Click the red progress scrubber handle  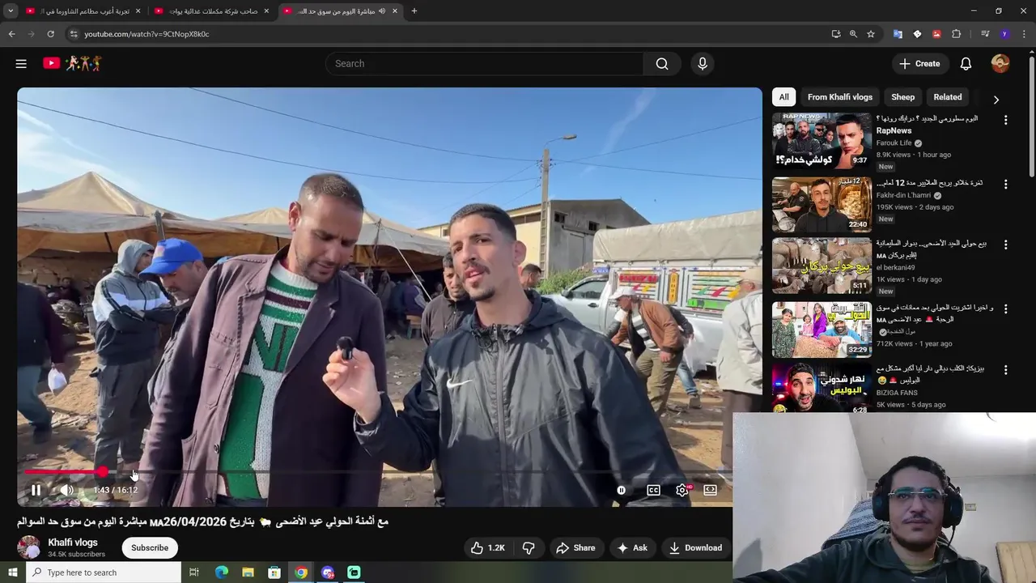tap(102, 472)
